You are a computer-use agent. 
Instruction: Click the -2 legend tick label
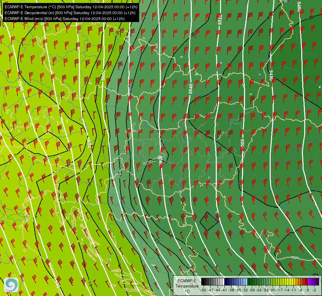(314, 290)
